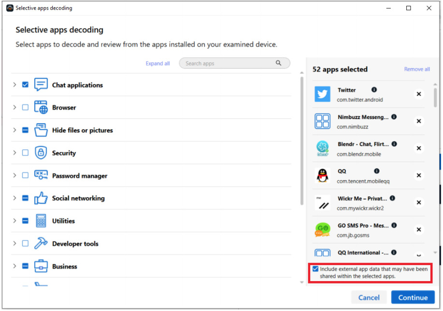Click the Twitter bird app icon
443x311 pixels.
coord(323,94)
